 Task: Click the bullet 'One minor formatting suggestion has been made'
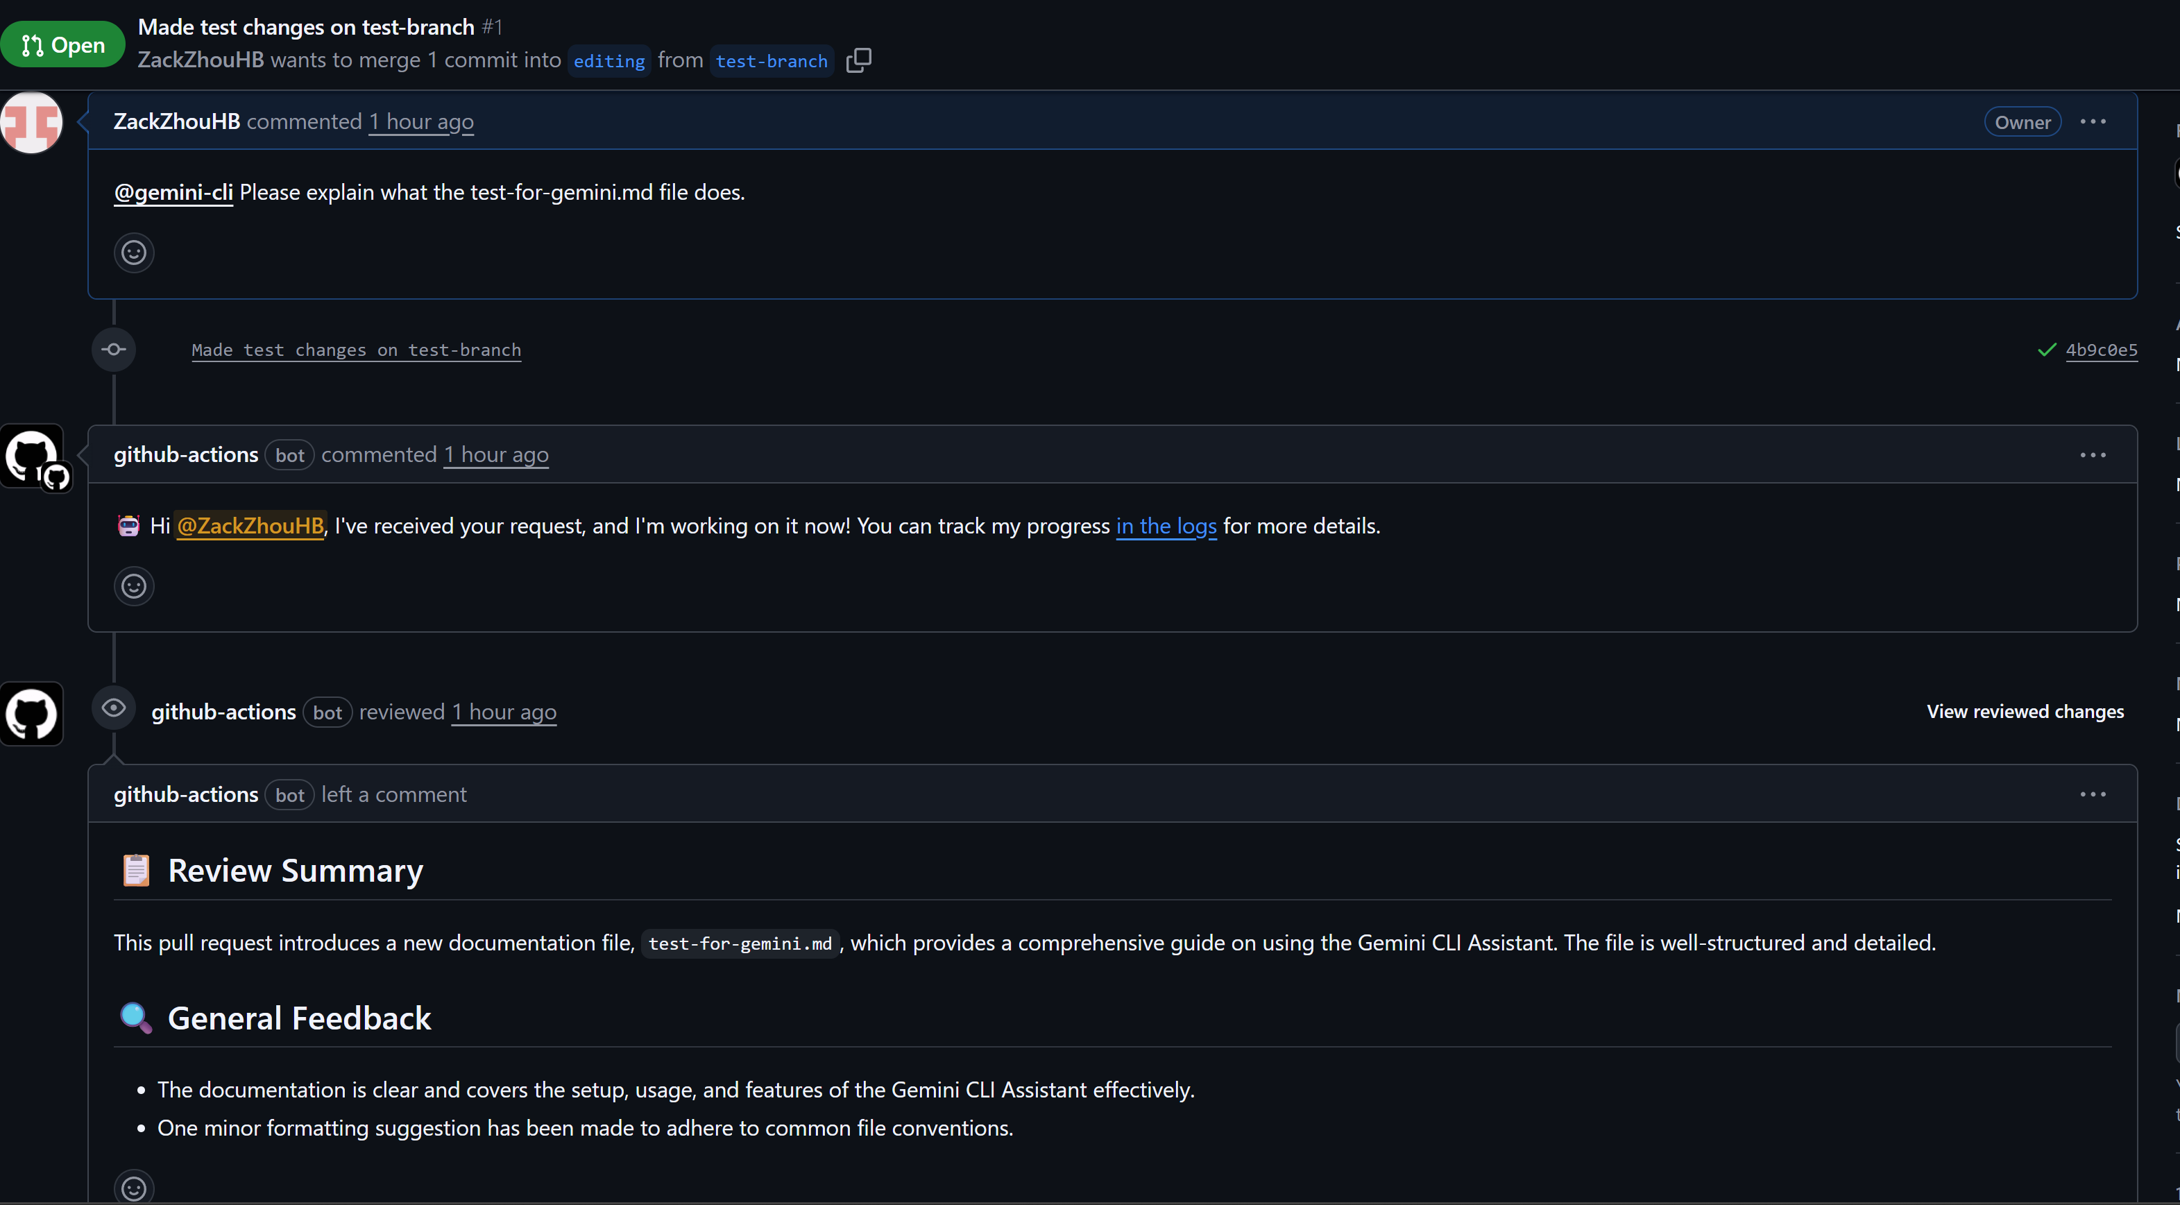(x=585, y=1129)
